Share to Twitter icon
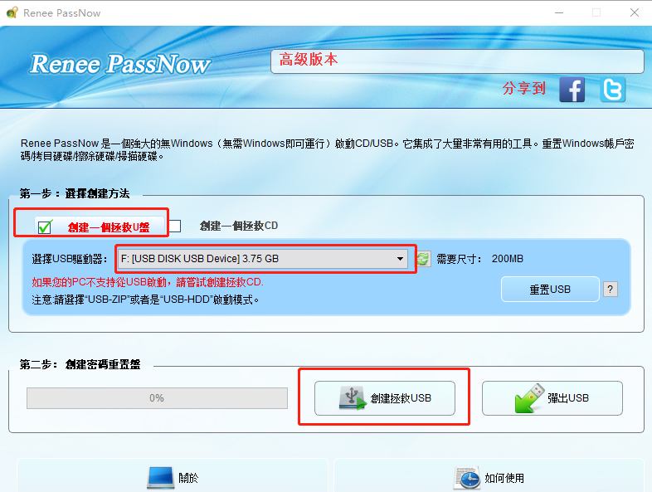The image size is (652, 492). [x=612, y=90]
